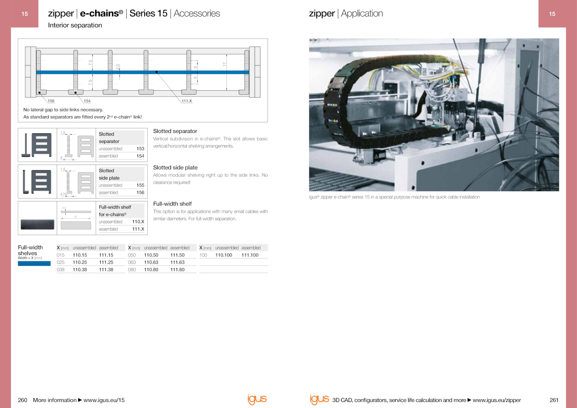Screen dimensions: 577x408
Task: Select table cell 111.80
Action: pyautogui.click(x=177, y=269)
